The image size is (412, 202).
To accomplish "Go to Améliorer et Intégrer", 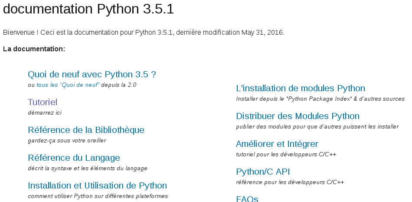I will (x=277, y=144).
